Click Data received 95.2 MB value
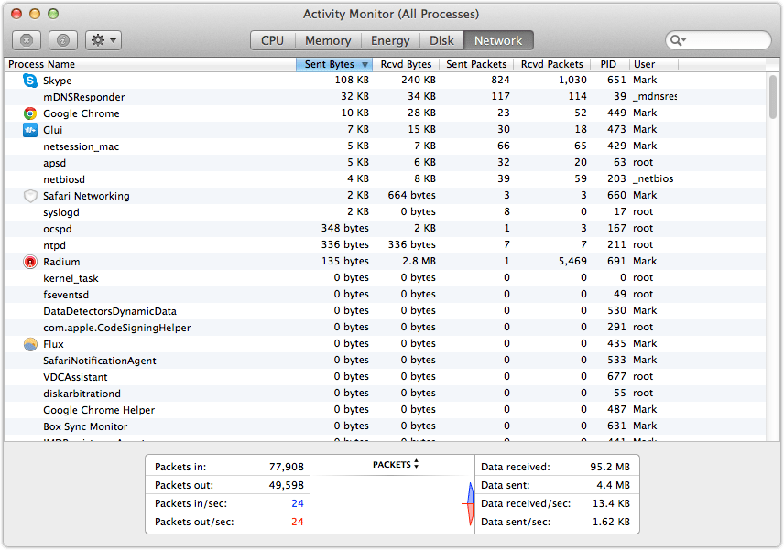Image resolution: width=784 pixels, height=550 pixels. [610, 467]
